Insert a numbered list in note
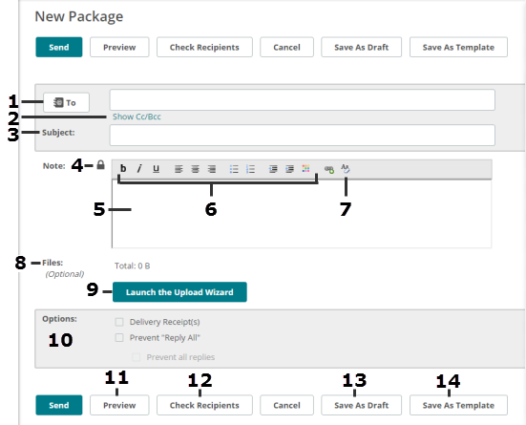This screenshot has height=425, width=526. tap(250, 169)
